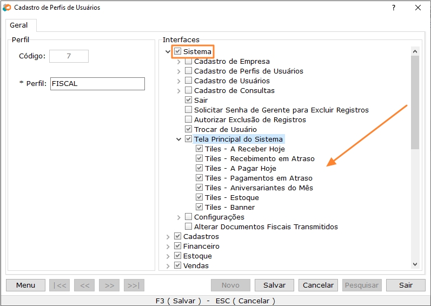
Task: Uncheck Tiles - Aniversariantes do Mês
Action: click(200, 188)
